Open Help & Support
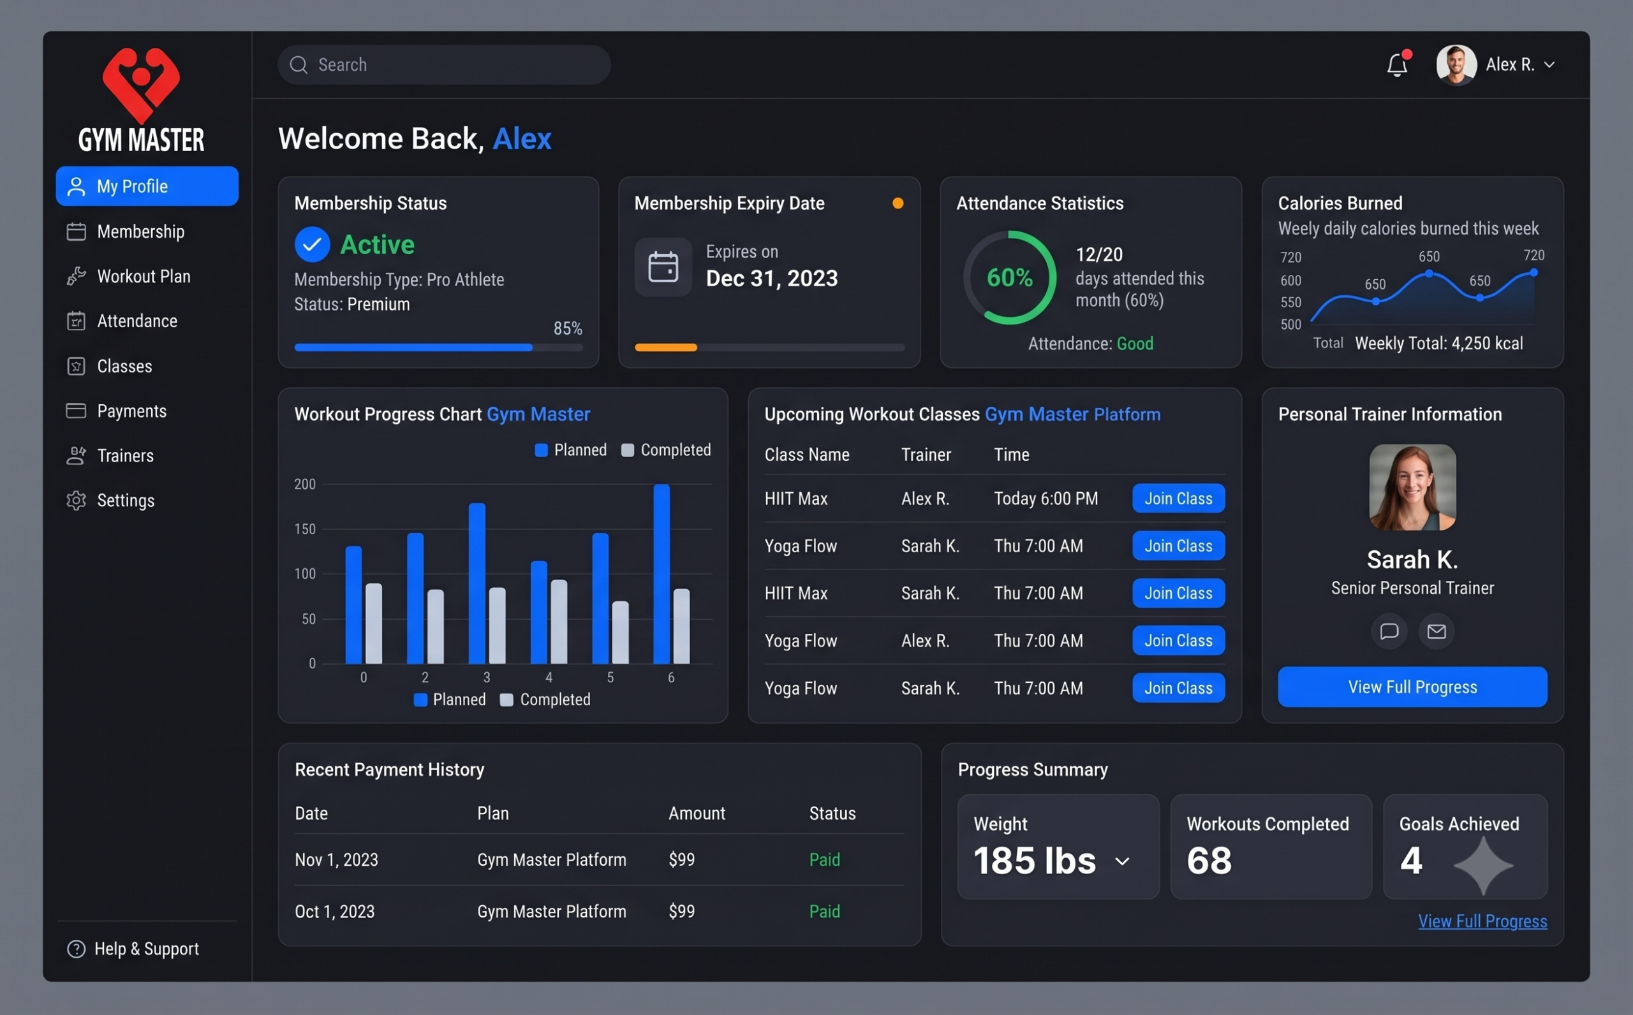 point(133,949)
